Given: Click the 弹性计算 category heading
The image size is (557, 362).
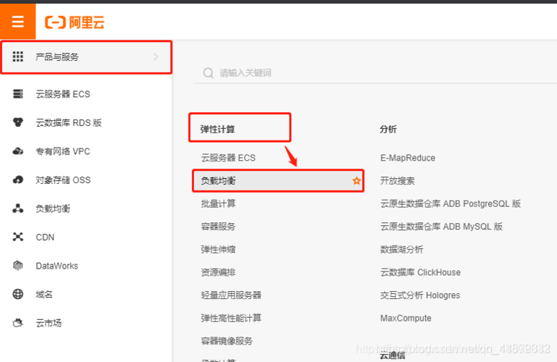Looking at the screenshot, I should pos(217,129).
